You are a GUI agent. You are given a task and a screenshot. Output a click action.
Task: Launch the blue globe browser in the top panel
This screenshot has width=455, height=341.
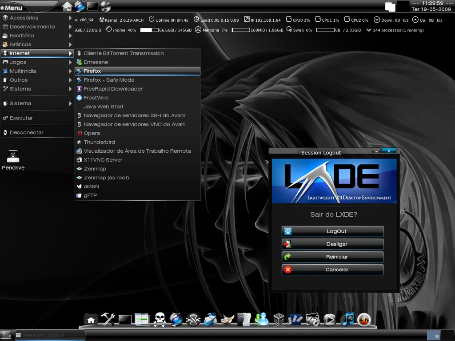80,6
